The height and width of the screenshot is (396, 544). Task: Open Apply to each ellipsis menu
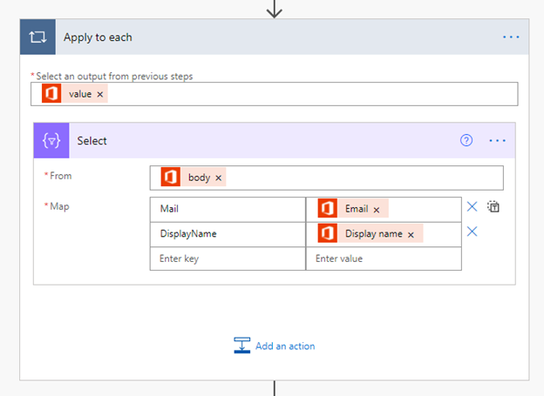click(x=511, y=37)
